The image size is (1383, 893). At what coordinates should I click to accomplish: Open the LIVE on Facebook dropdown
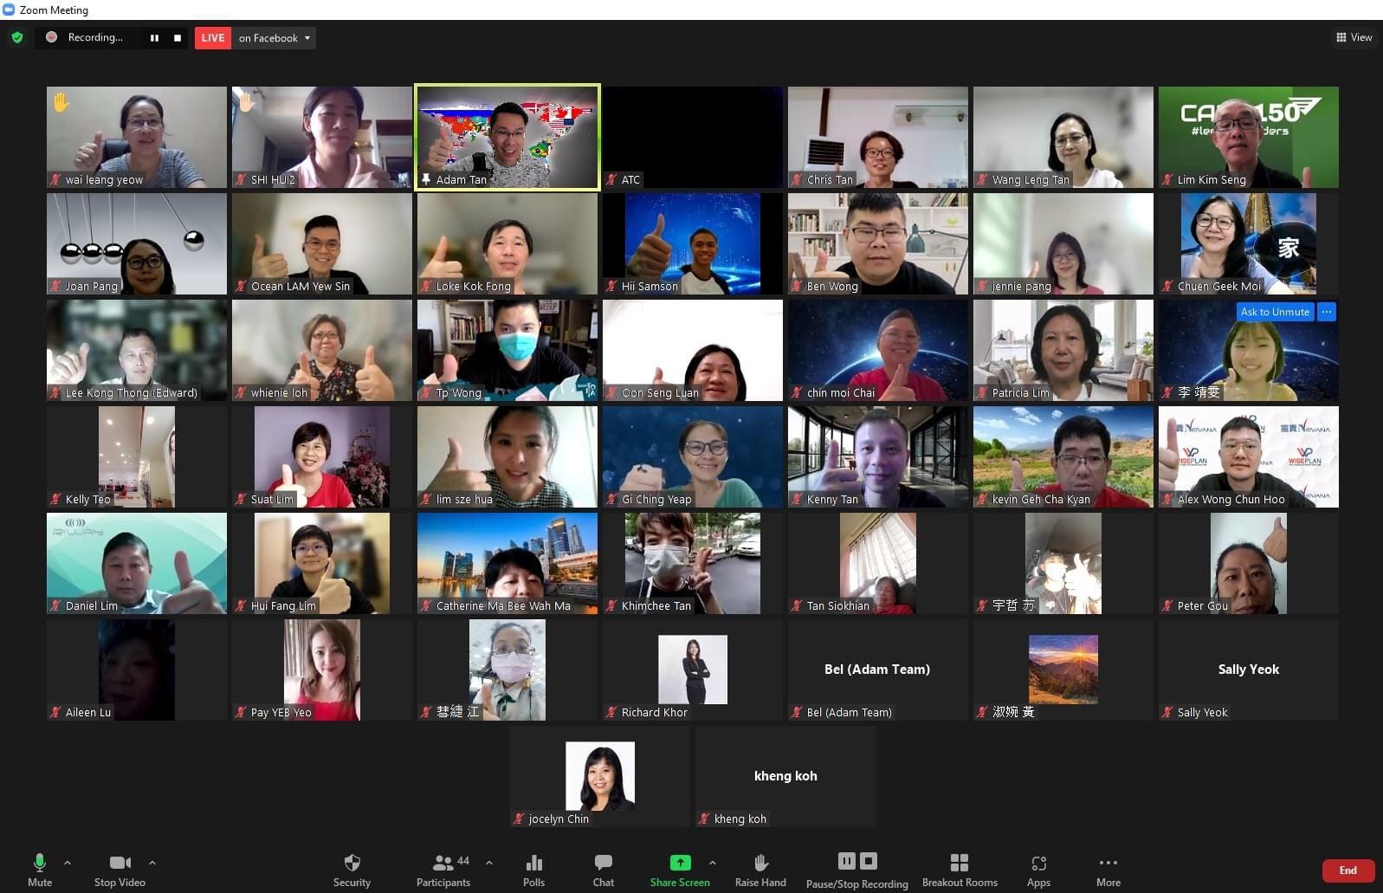tap(274, 38)
